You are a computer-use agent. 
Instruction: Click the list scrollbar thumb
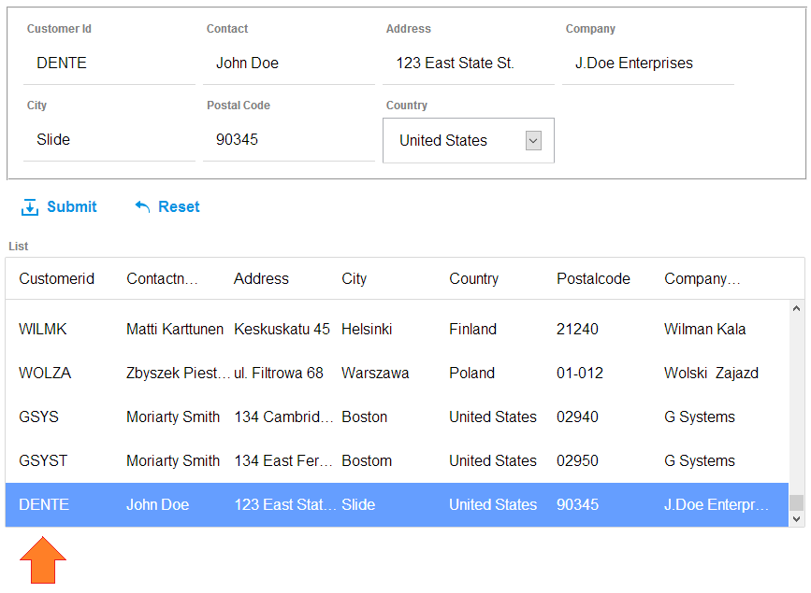(x=797, y=502)
